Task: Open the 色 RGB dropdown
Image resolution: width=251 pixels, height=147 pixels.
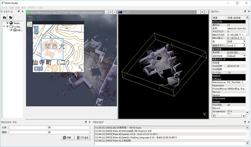Action: (x=236, y=41)
